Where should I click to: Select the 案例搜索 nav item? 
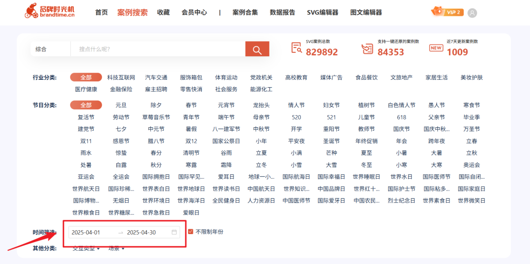(x=132, y=12)
